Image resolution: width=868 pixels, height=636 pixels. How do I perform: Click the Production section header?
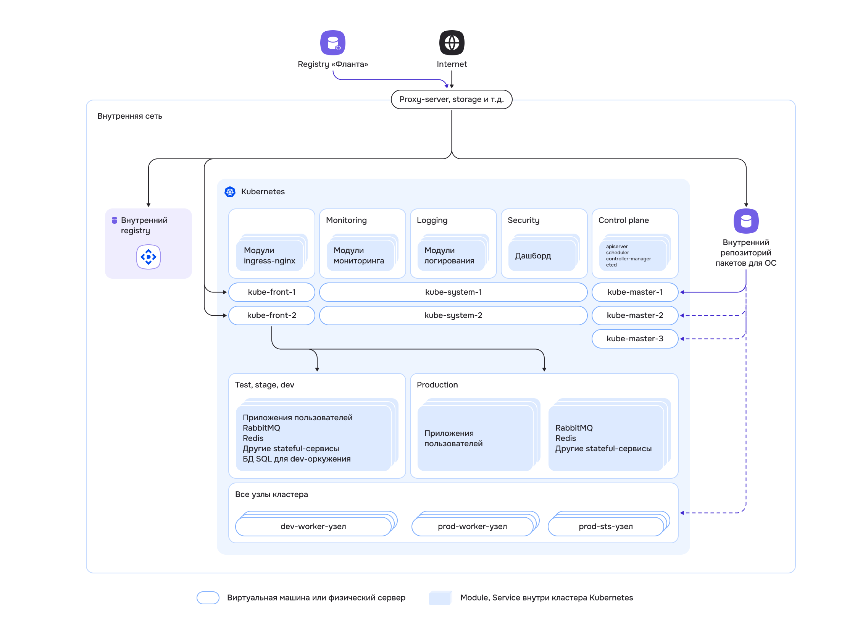437,384
